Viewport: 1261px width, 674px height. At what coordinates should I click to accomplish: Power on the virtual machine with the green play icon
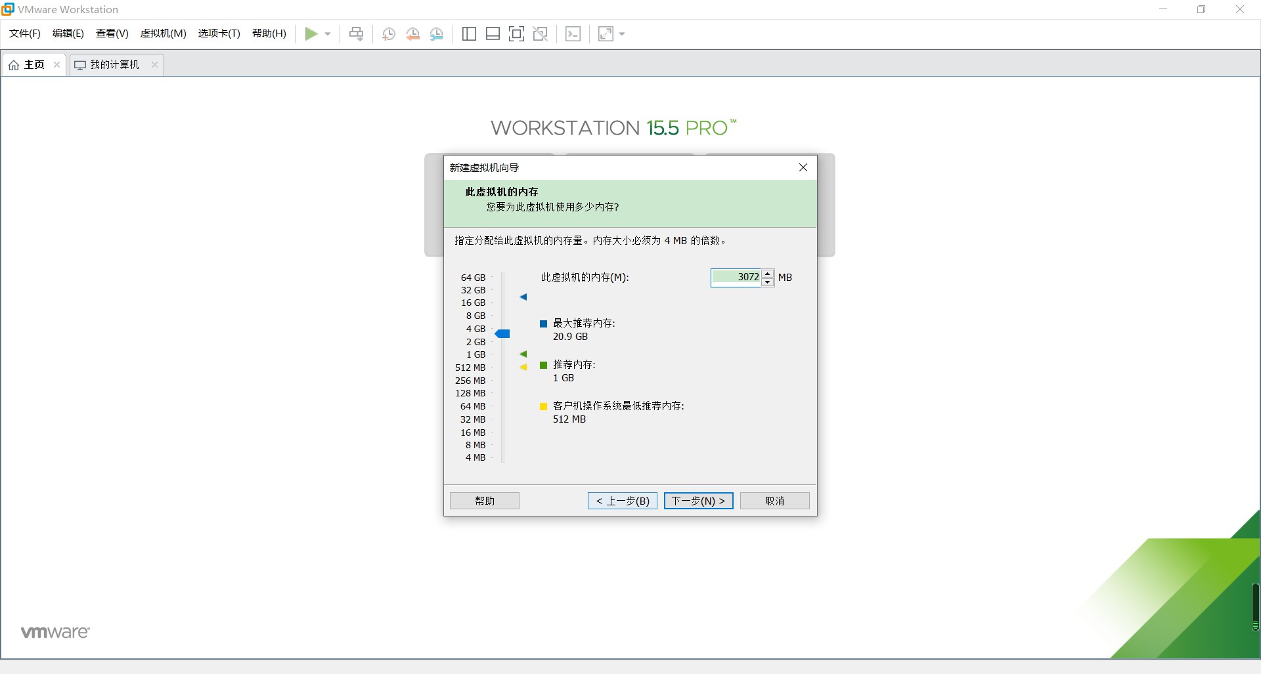[x=311, y=33]
